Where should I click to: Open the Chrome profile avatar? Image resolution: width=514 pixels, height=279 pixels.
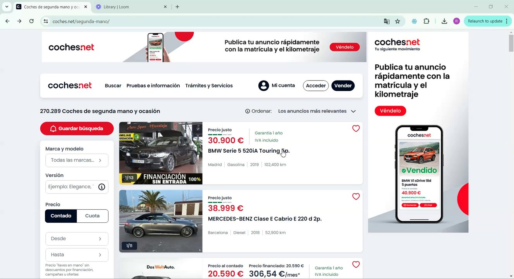click(x=456, y=21)
